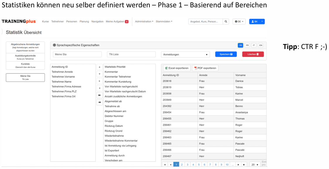The image size is (329, 169).
Task: Switch properties language to EN
Action: (x=260, y=45)
